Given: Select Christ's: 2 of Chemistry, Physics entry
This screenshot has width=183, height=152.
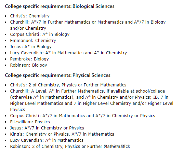Looking at the screenshot, I should [x=68, y=85].
